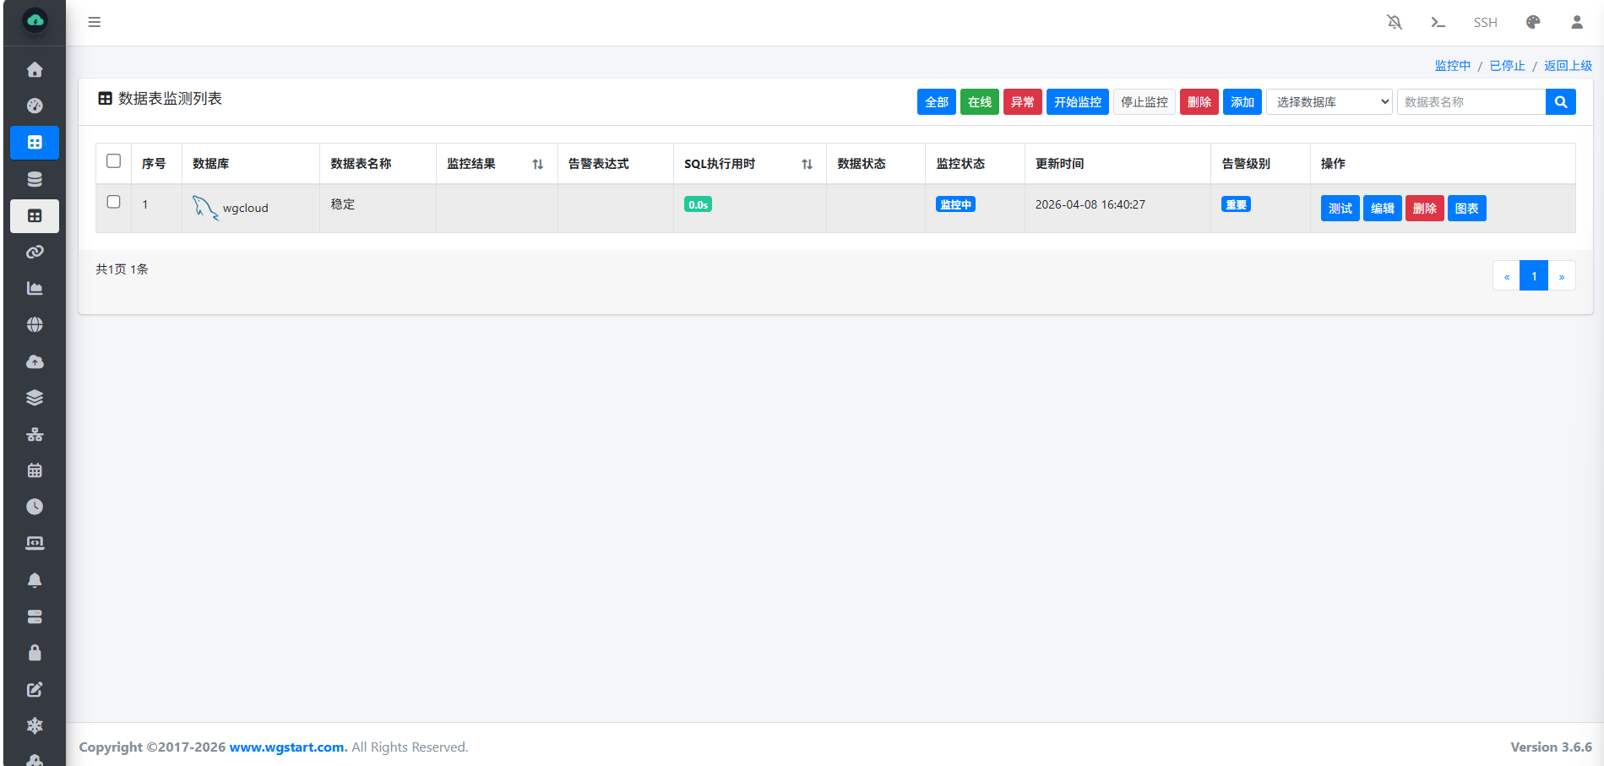
Task: Click the 添加 button to add a table
Action: click(1242, 101)
